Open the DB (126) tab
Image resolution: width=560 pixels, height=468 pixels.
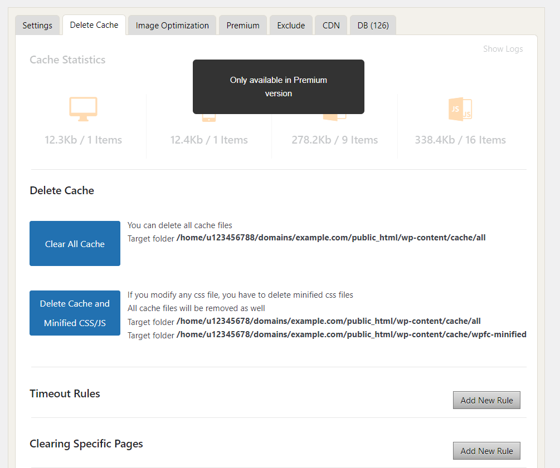(373, 26)
